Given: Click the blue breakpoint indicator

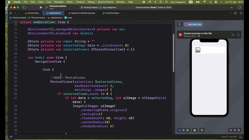Looking at the screenshot, I should 11,136.
